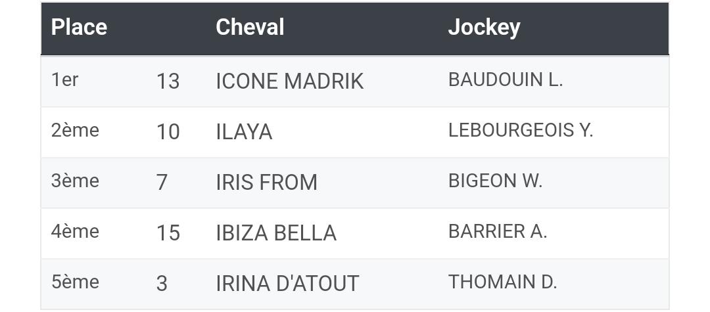This screenshot has height=312, width=710.
Task: Click number 10 in second row
Action: tap(168, 132)
